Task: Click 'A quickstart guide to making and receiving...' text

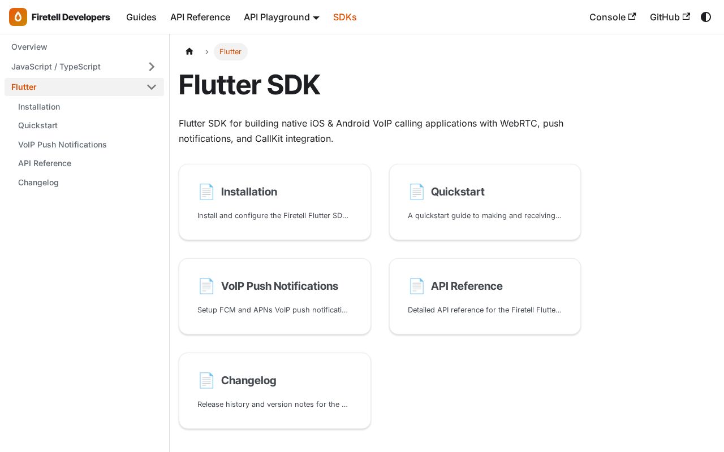Action: click(485, 215)
